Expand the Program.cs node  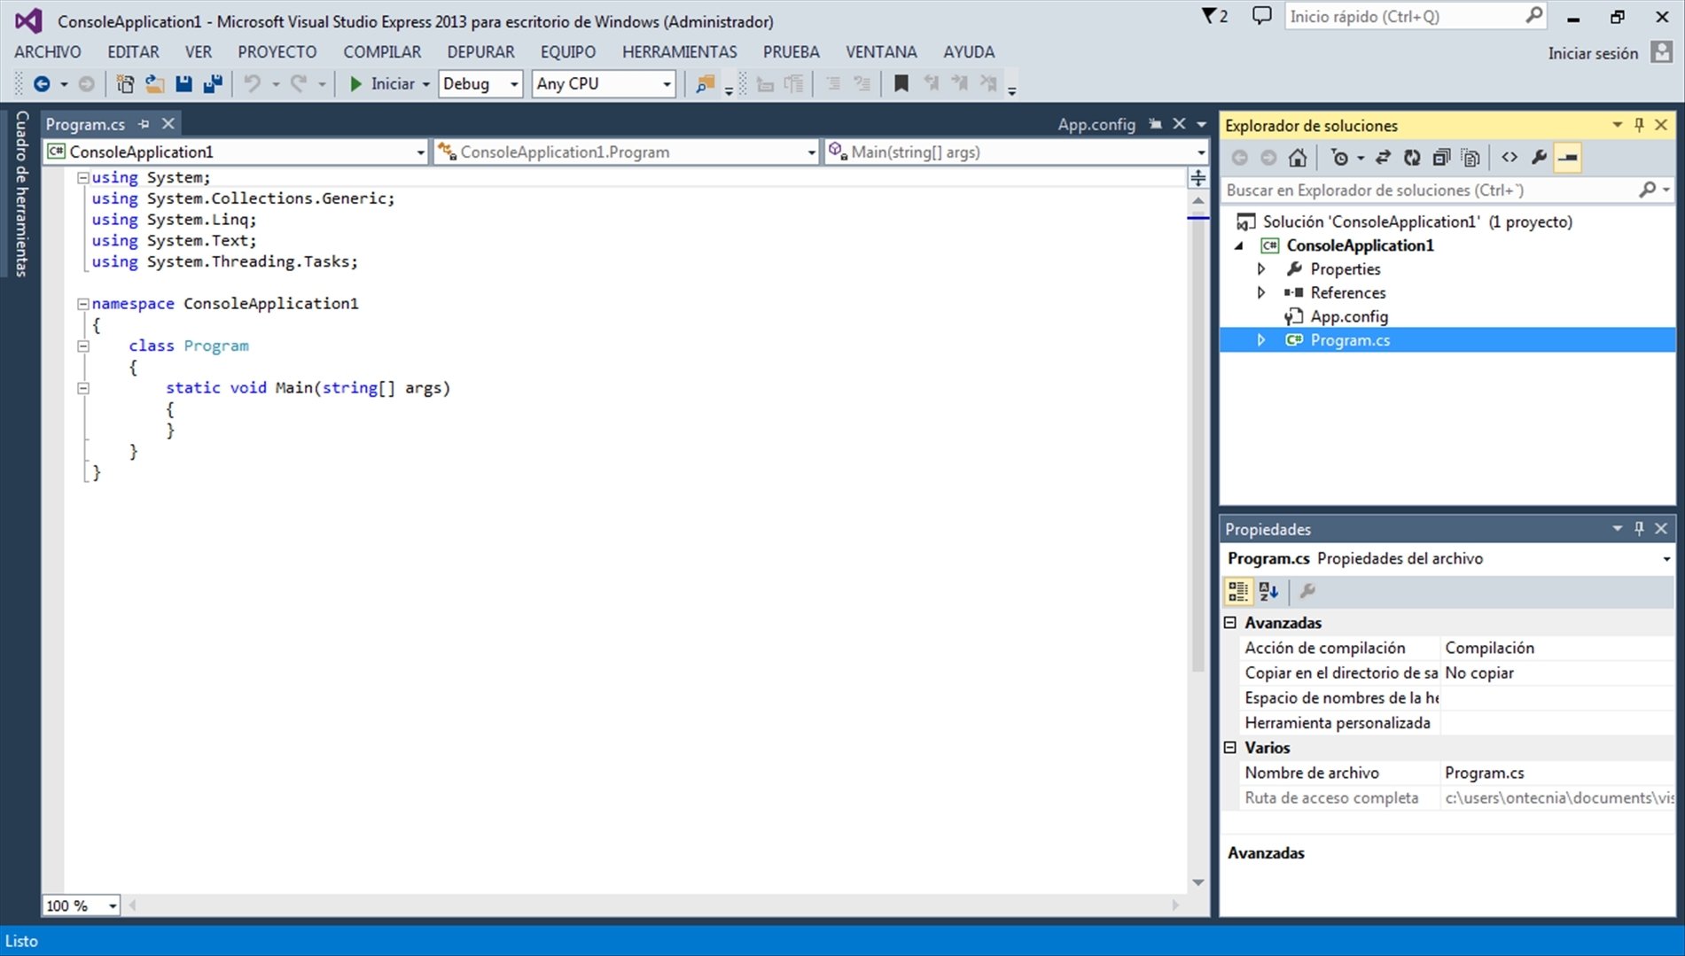pyautogui.click(x=1261, y=340)
